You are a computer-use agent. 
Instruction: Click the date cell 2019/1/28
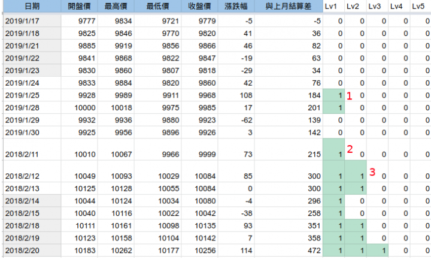pyautogui.click(x=32, y=108)
